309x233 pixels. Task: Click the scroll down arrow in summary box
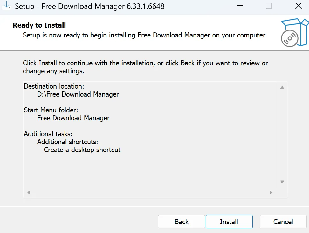pos(282,182)
